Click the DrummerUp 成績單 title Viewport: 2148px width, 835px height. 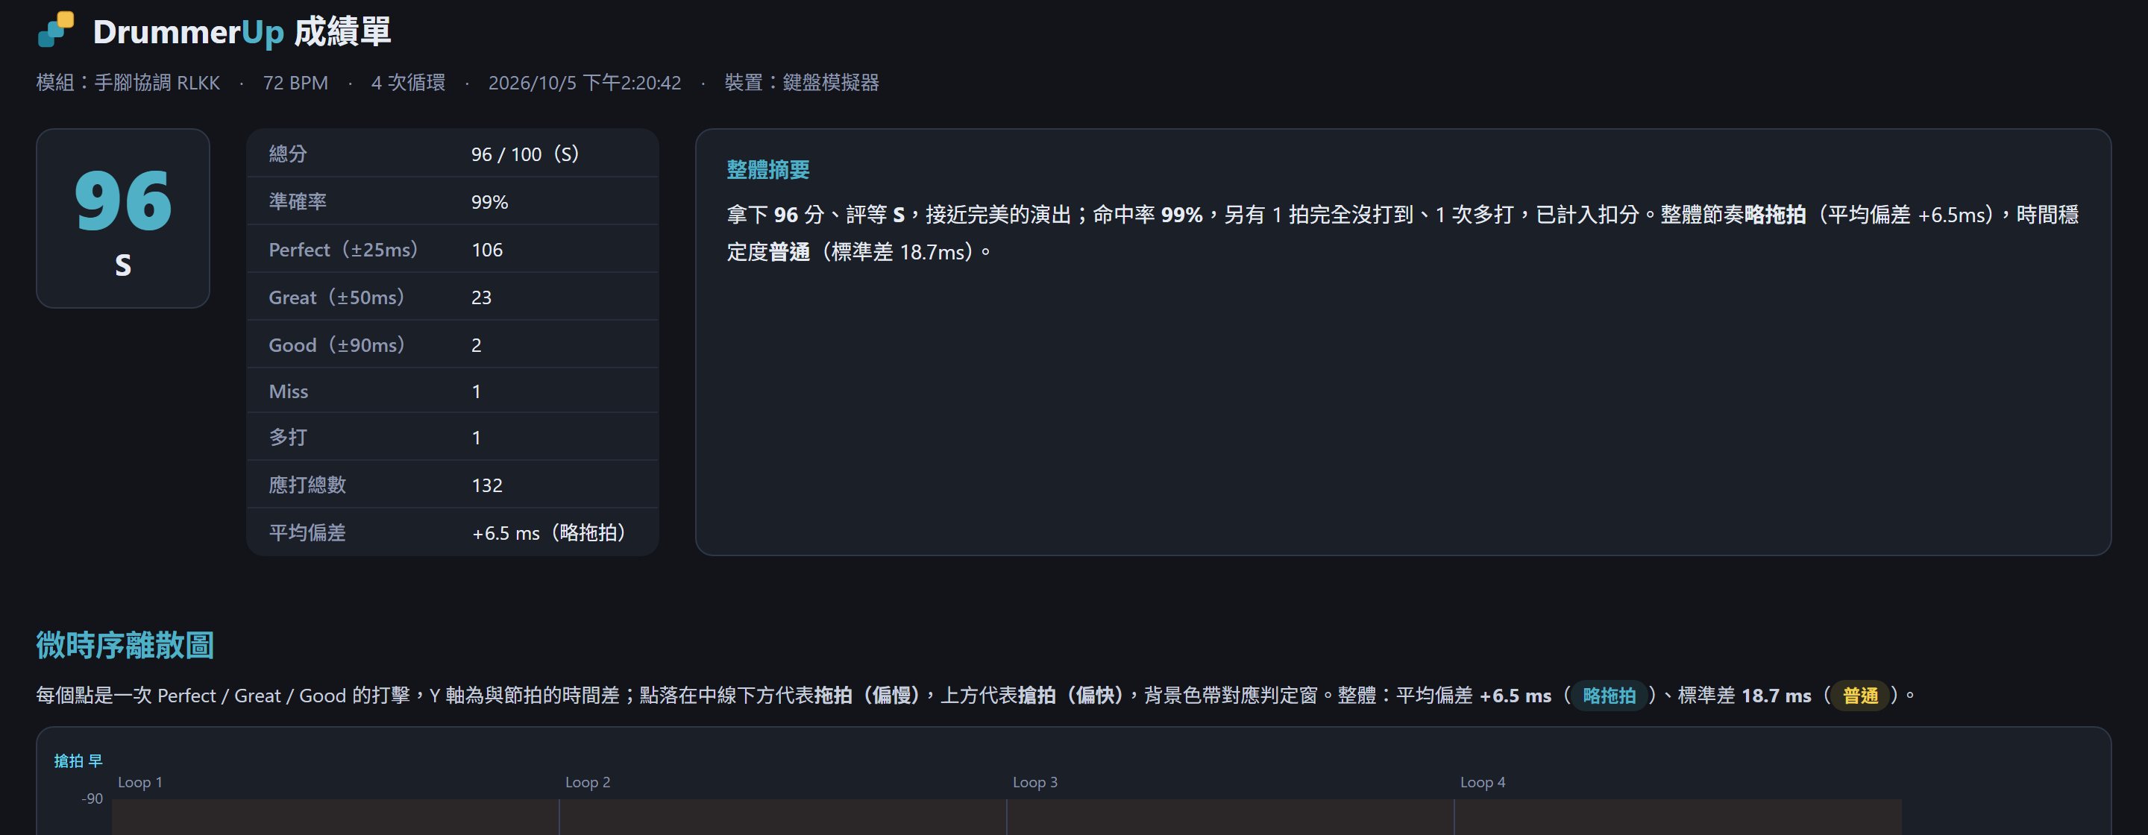point(242,31)
